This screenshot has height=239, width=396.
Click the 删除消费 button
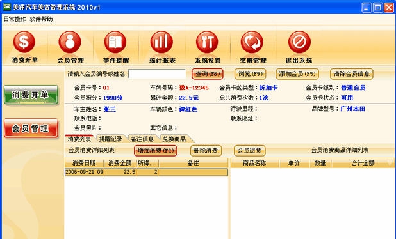206,151
